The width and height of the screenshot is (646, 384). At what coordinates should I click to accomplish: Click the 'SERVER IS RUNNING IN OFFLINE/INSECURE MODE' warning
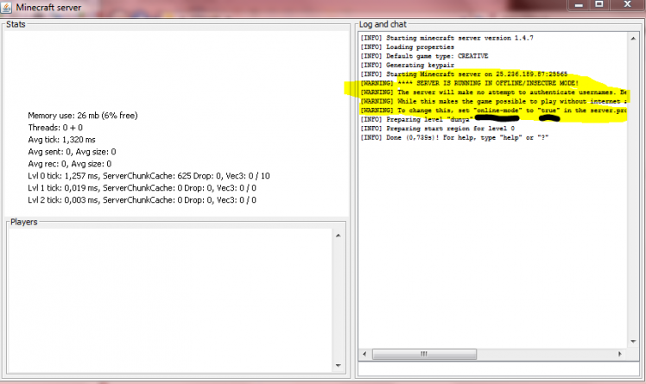469,83
